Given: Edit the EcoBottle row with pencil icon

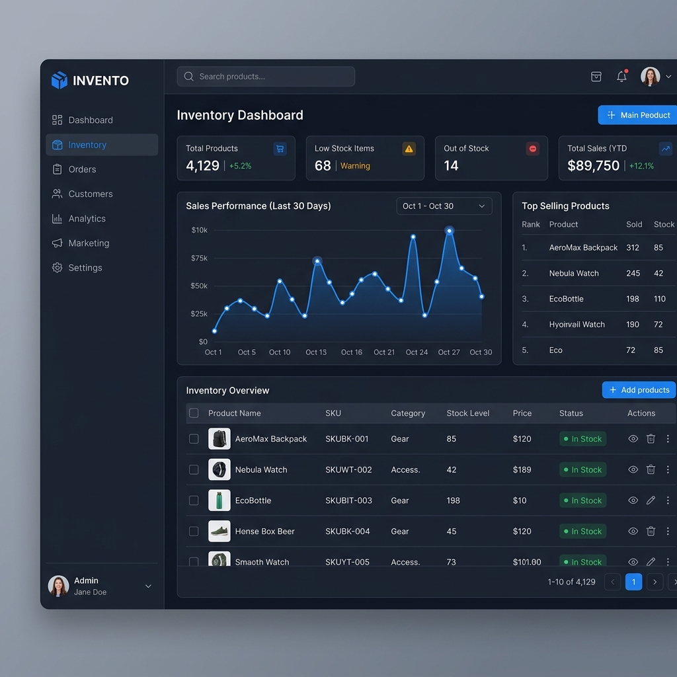Looking at the screenshot, I should 651,500.
